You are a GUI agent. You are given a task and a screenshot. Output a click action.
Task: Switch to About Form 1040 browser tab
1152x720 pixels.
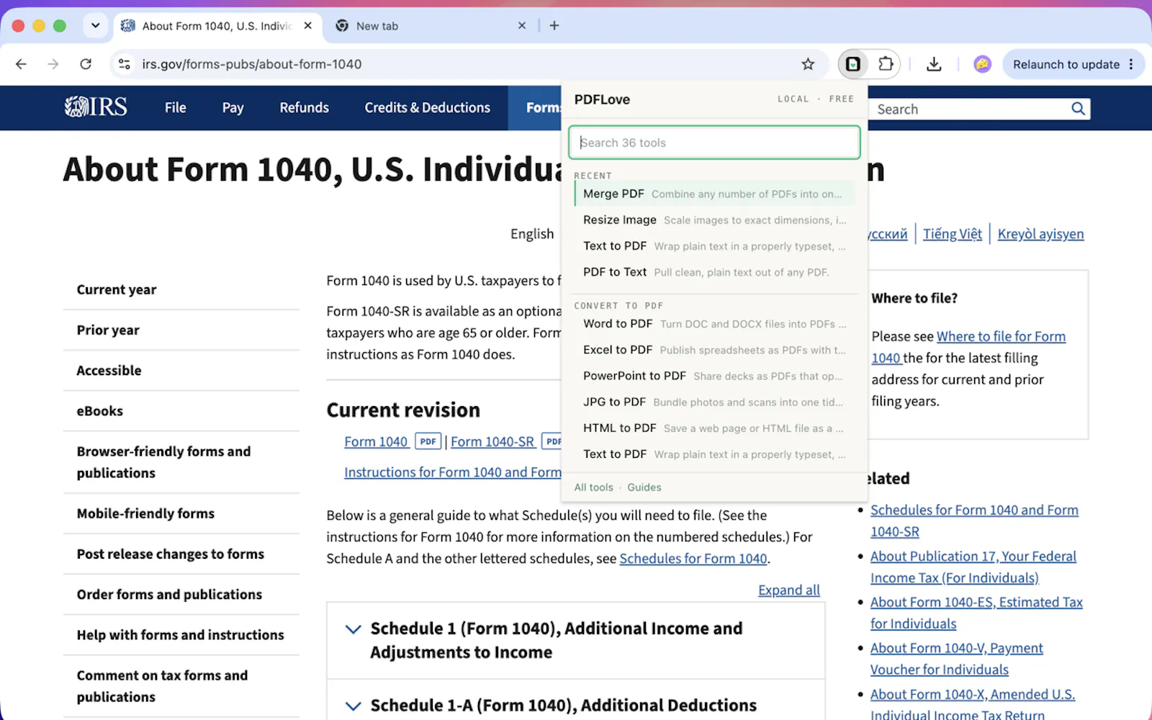pos(216,26)
